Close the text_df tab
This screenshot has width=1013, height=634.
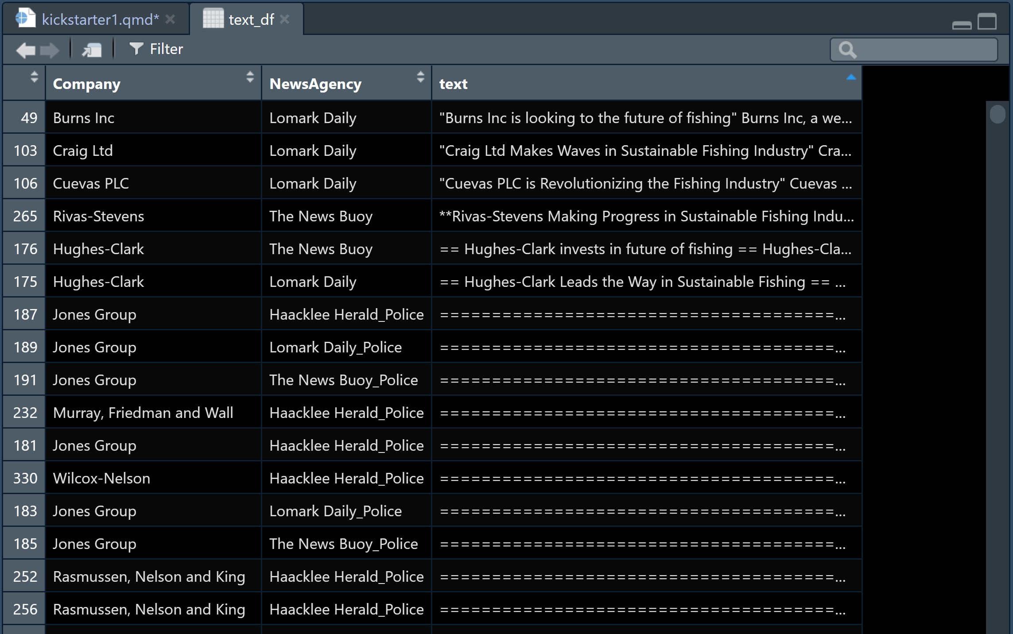pyautogui.click(x=285, y=19)
